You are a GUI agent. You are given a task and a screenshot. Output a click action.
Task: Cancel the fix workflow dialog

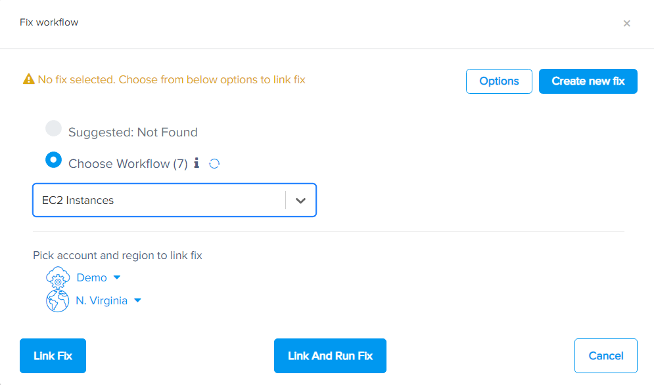pos(605,356)
